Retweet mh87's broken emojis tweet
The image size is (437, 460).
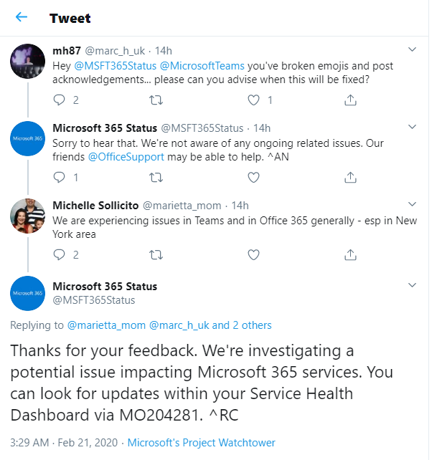[156, 100]
